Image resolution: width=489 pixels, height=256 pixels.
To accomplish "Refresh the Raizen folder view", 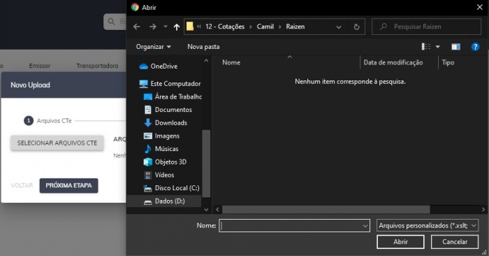I will click(x=356, y=27).
